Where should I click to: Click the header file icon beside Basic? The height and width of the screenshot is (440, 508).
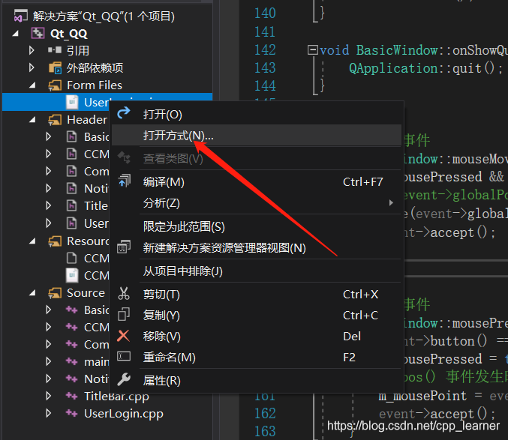pos(71,137)
